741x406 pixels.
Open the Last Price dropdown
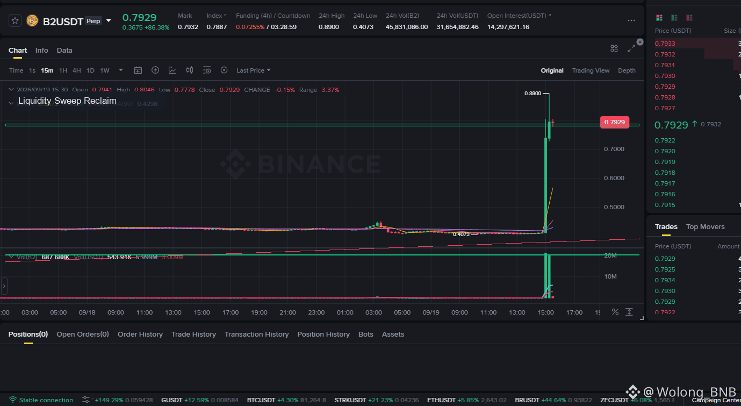(254, 70)
